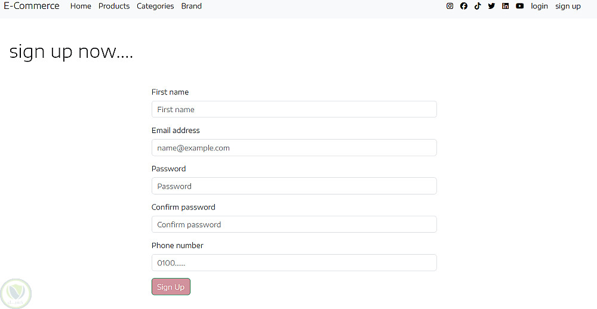Open the LinkedIn icon link
The width and height of the screenshot is (597, 309).
tap(506, 6)
